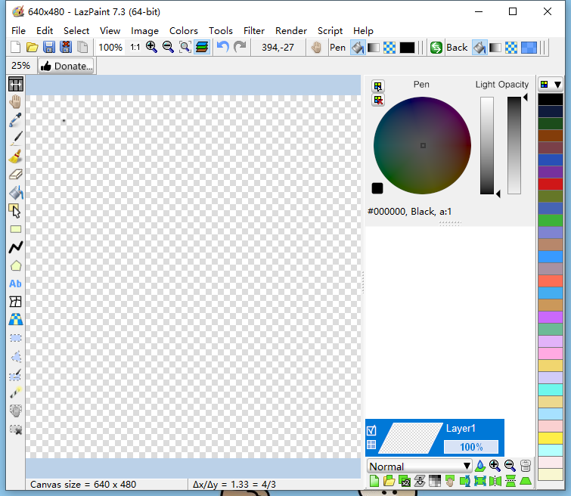Image resolution: width=571 pixels, height=496 pixels.
Task: Pick the black Pen color swatch in toolbar
Action: click(407, 48)
